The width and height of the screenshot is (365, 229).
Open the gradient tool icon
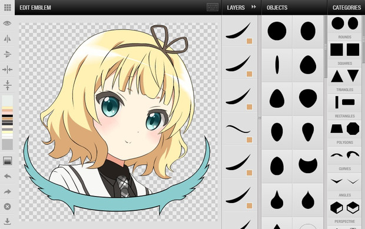click(x=8, y=161)
